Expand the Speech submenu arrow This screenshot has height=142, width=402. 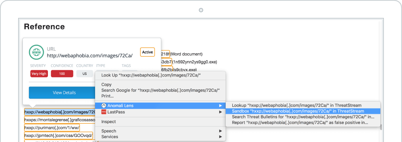[220, 131]
